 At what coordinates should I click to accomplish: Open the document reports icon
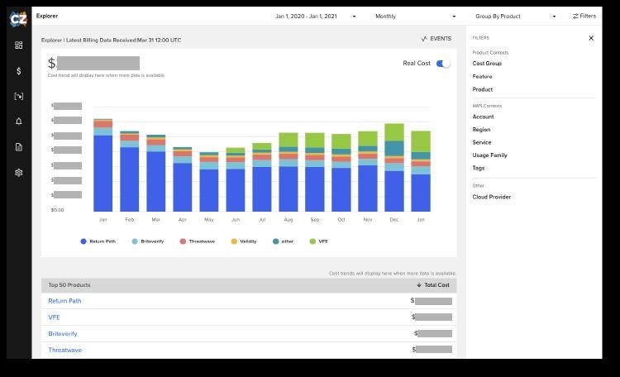pyautogui.click(x=18, y=147)
